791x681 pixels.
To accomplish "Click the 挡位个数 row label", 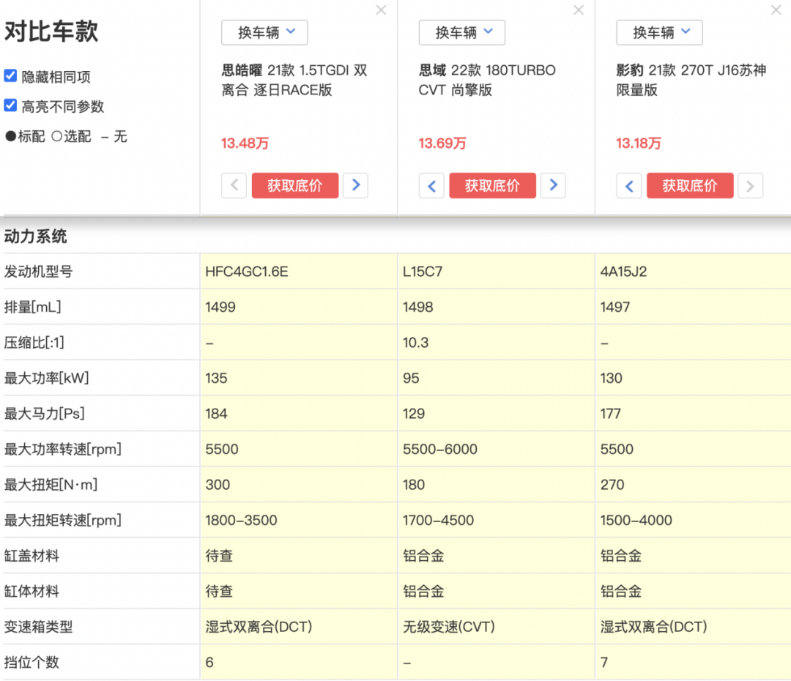I will pos(31,662).
